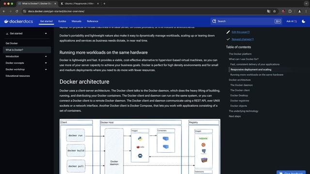Open the Manuals nav tab

click(x=77, y=21)
